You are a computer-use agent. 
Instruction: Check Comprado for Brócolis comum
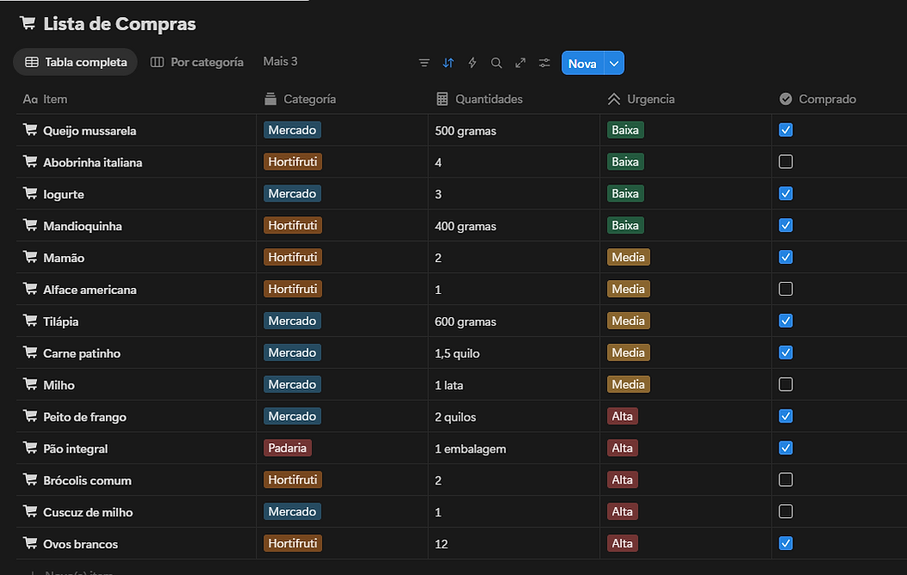click(786, 480)
